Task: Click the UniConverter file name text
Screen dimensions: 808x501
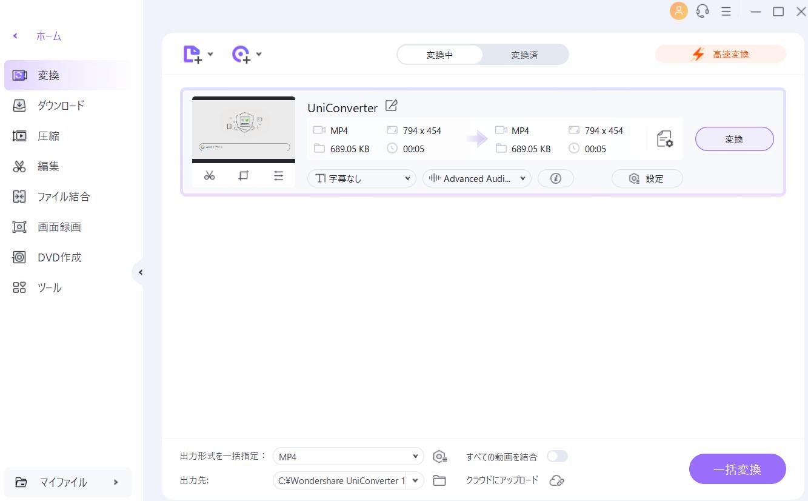Action: pos(342,108)
